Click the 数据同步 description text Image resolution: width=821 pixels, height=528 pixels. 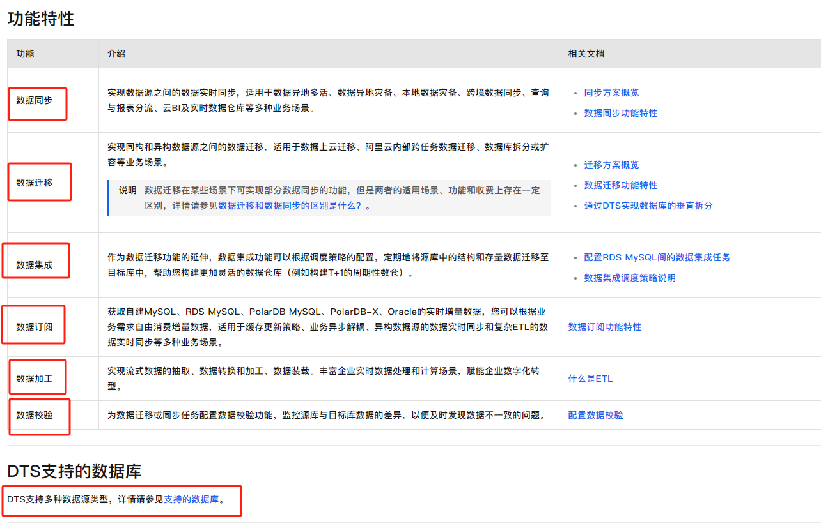[x=328, y=100]
